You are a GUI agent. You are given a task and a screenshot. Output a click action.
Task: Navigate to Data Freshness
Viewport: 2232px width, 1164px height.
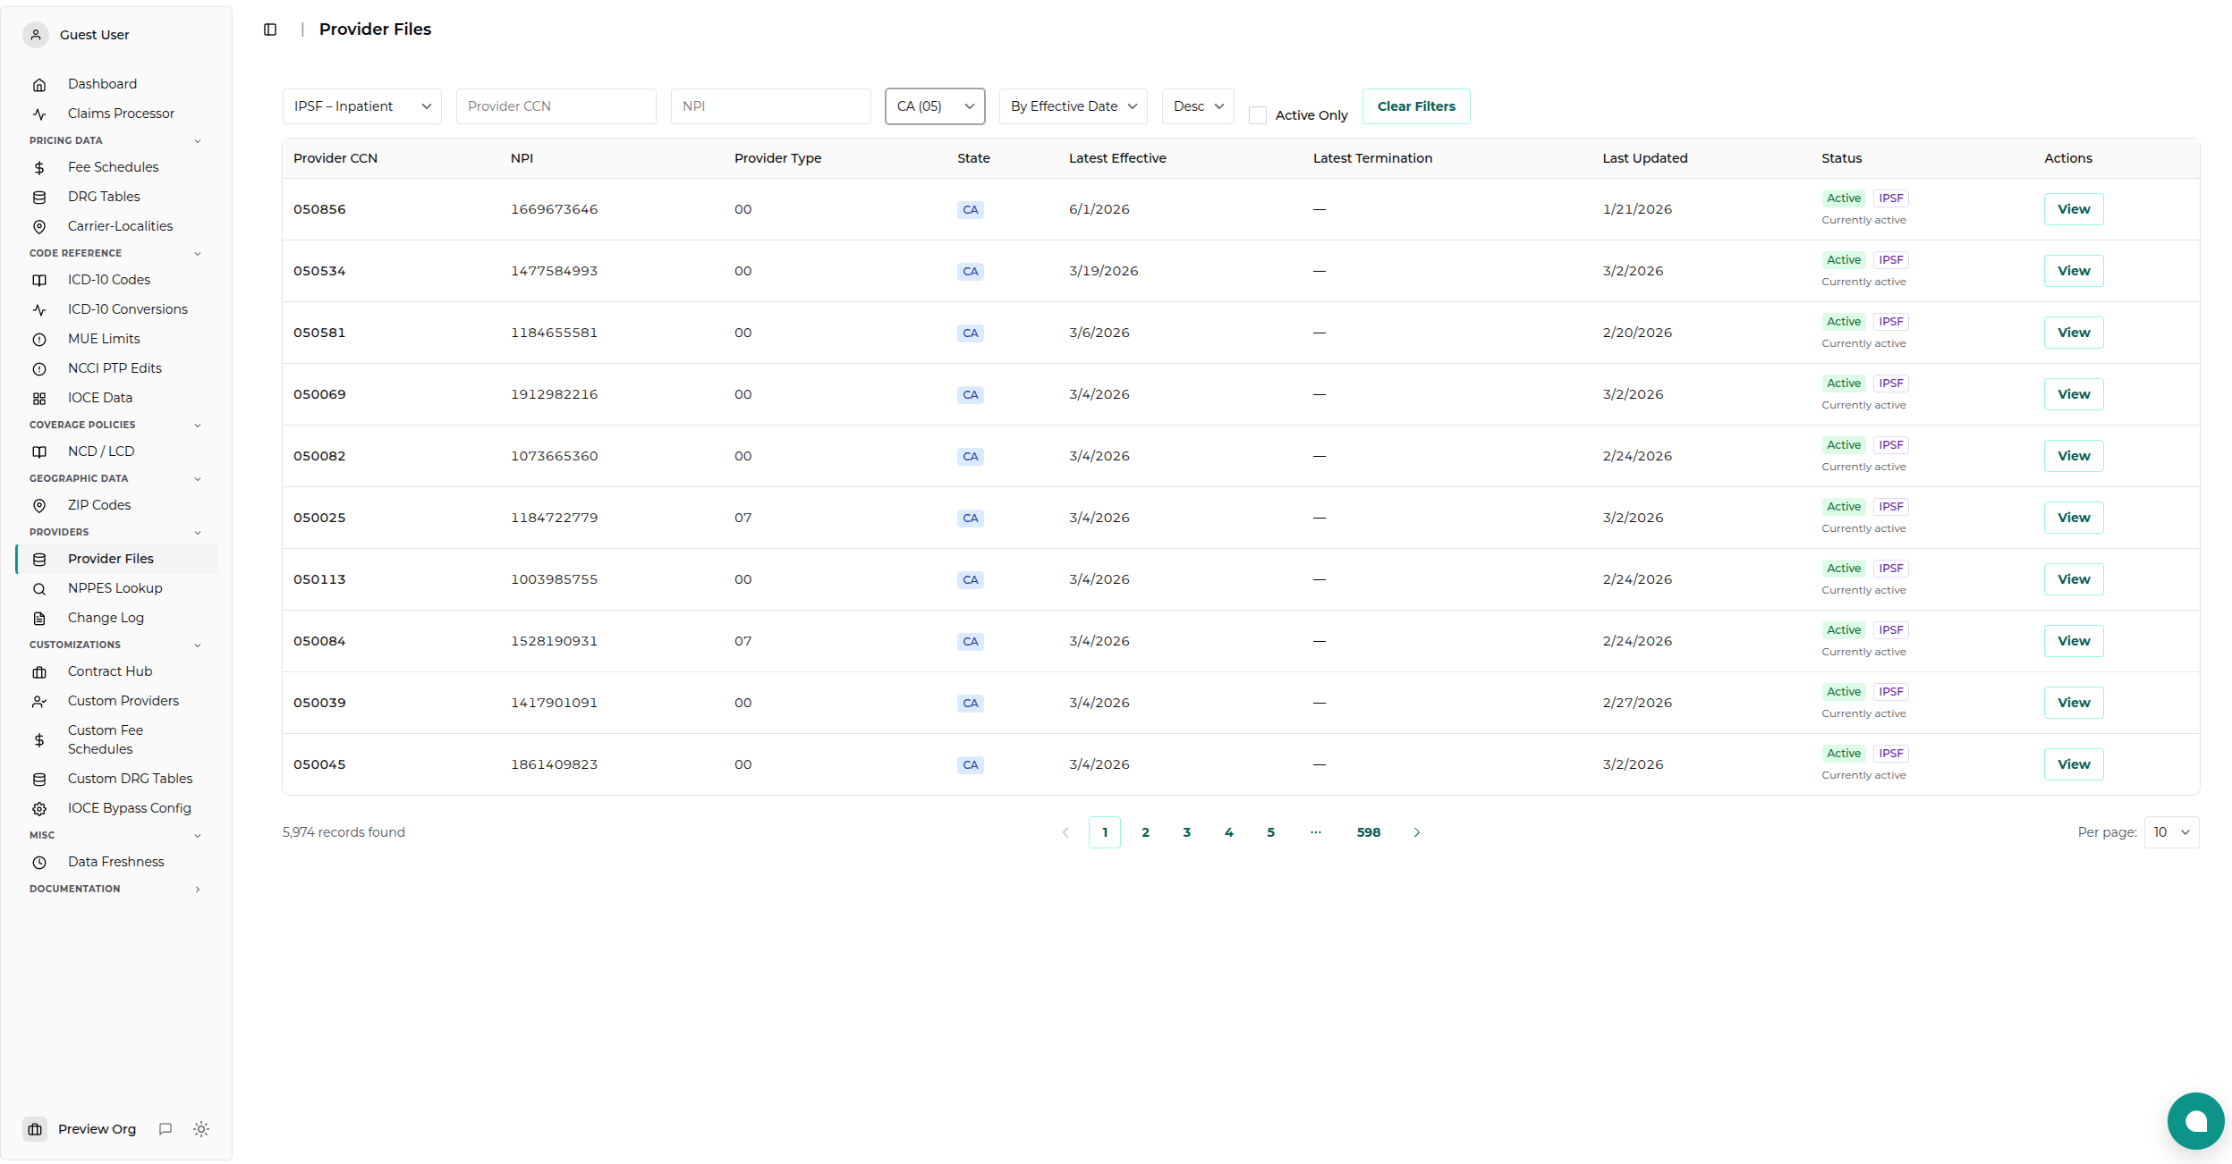pos(116,862)
